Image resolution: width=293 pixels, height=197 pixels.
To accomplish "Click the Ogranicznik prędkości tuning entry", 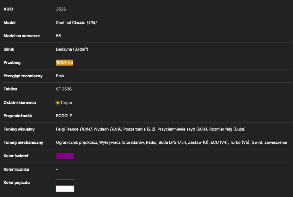I will point(76,143).
